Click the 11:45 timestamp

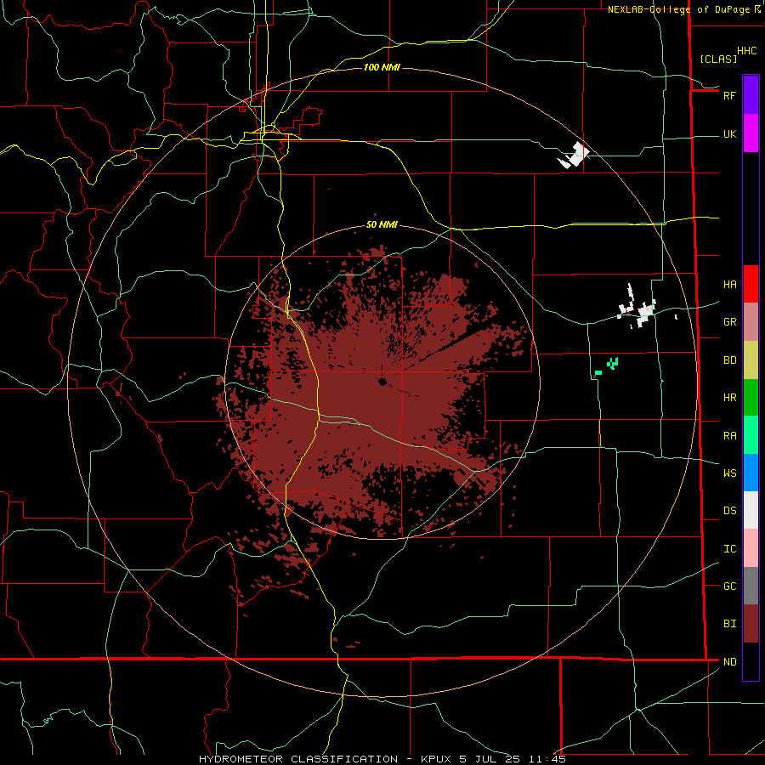pyautogui.click(x=549, y=759)
